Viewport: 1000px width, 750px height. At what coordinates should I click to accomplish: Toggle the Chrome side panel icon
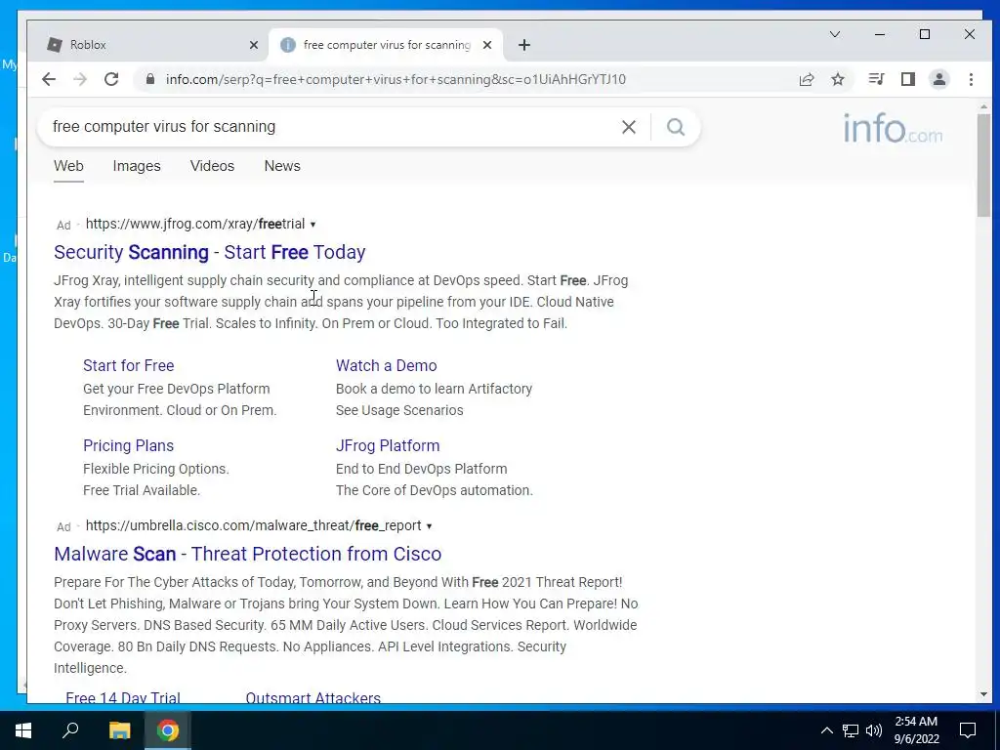[908, 79]
